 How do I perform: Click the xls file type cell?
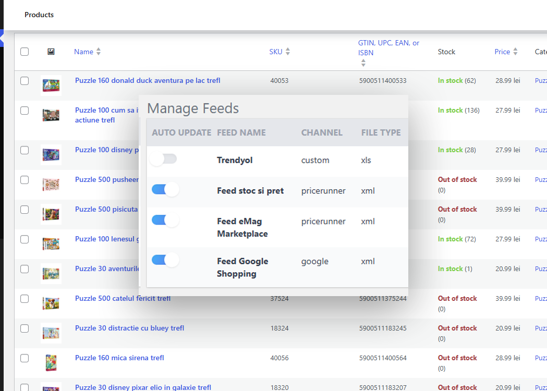coord(366,160)
